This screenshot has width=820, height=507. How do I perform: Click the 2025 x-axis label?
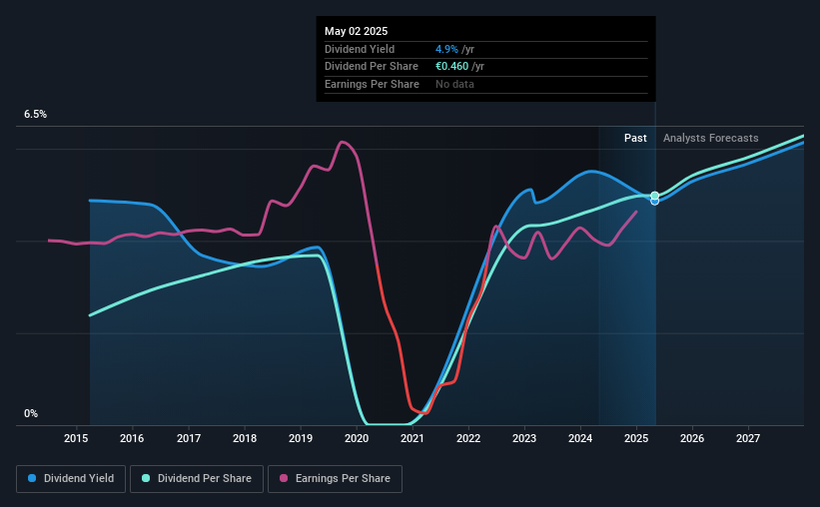pos(636,438)
